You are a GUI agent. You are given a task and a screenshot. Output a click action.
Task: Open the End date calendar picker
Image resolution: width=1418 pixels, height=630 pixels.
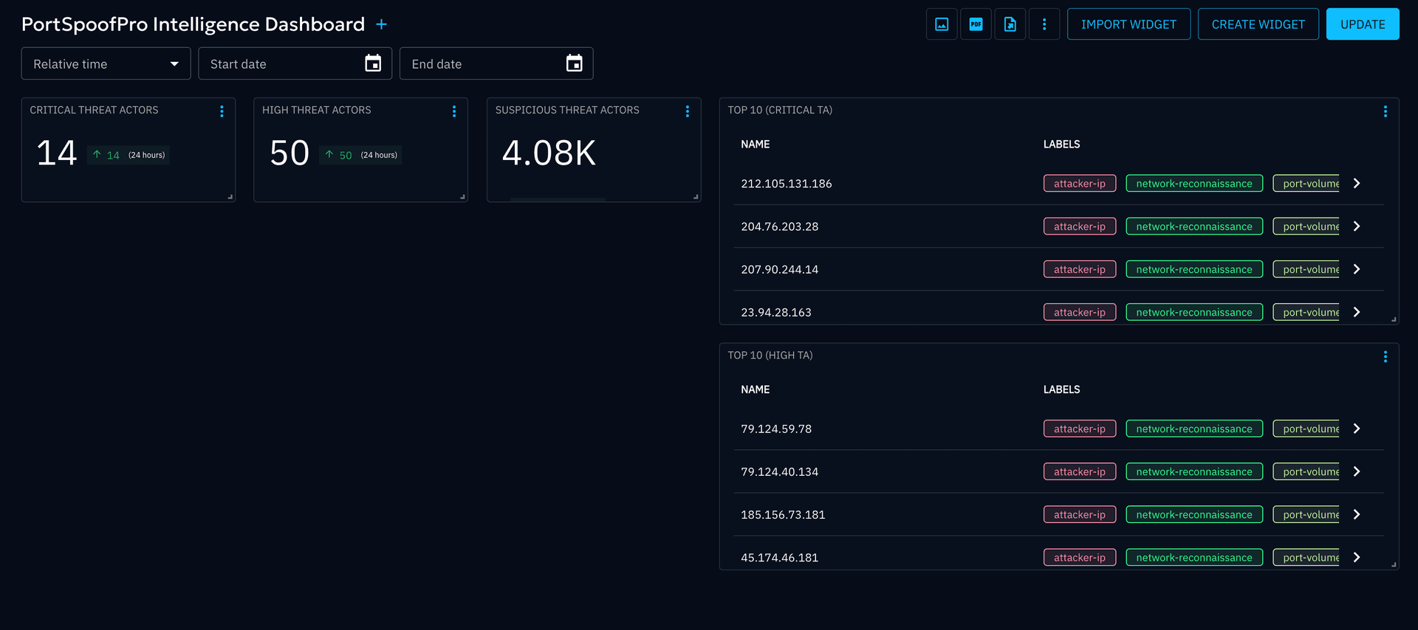point(574,63)
